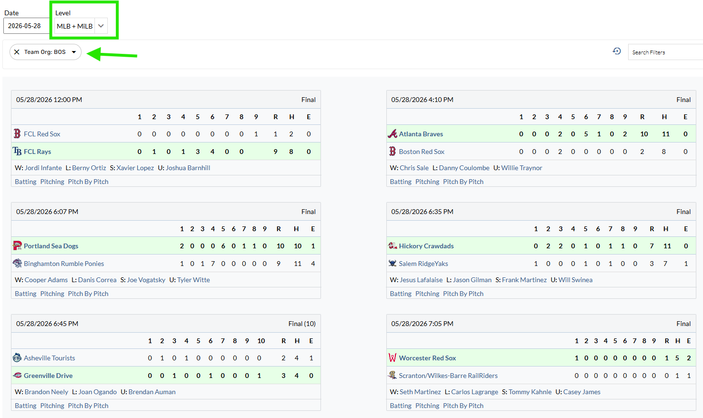703x418 pixels.
Task: Open FCL Red Sox team page
Action: (x=42, y=134)
